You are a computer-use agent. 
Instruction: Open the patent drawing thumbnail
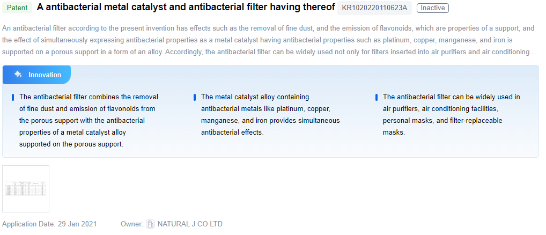[x=26, y=189]
